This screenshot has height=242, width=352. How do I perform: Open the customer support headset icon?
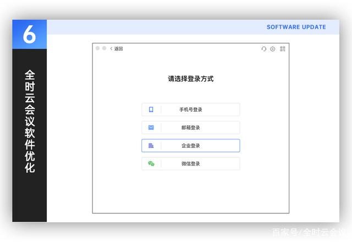coord(264,49)
